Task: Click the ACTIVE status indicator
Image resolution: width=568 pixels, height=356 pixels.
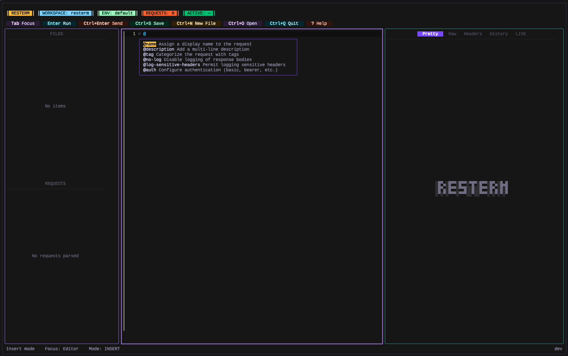Action: [x=198, y=13]
